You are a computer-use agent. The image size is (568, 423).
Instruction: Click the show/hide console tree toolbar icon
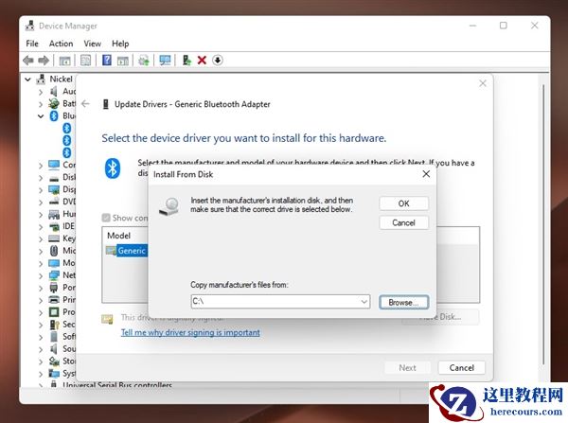[x=64, y=61]
